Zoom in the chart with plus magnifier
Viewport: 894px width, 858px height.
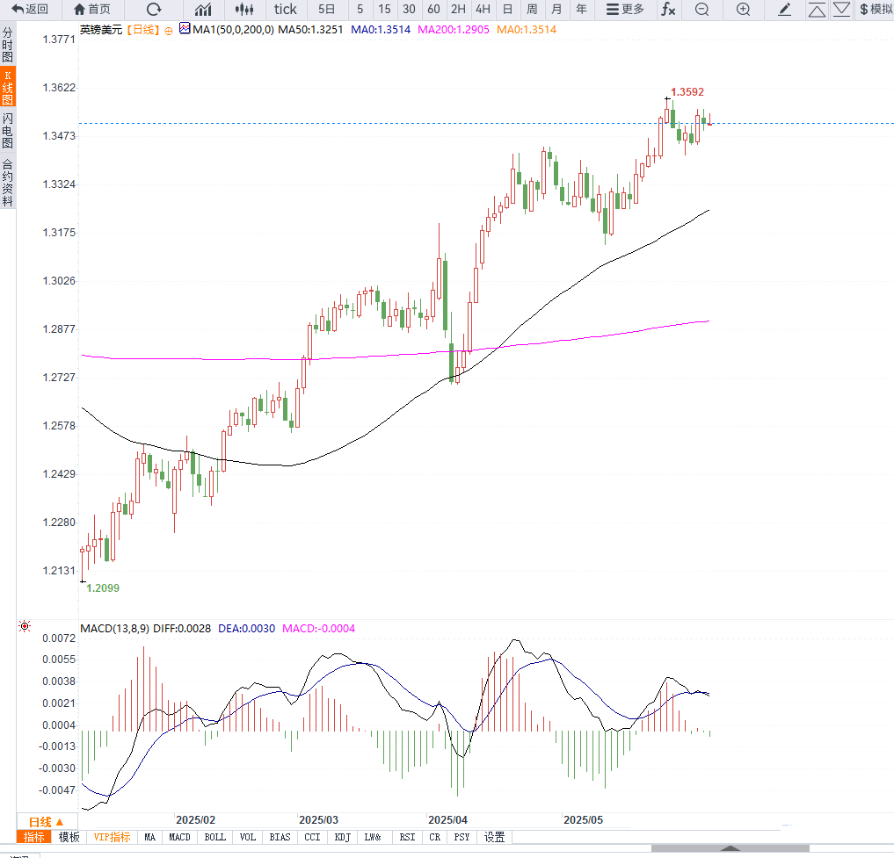click(x=743, y=9)
